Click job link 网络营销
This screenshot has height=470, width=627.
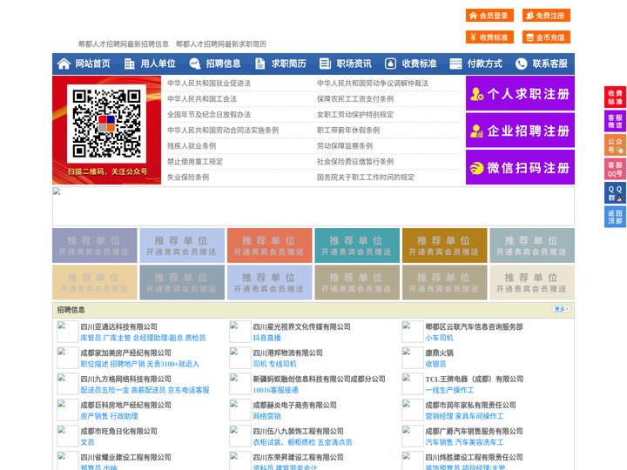click(x=266, y=416)
